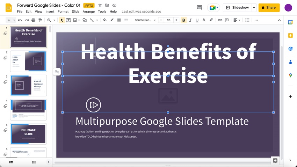Start a Google Meet call
This screenshot has width=297, height=167.
tap(213, 8)
